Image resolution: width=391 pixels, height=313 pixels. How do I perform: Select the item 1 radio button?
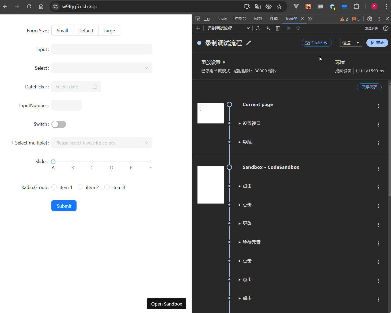click(54, 187)
